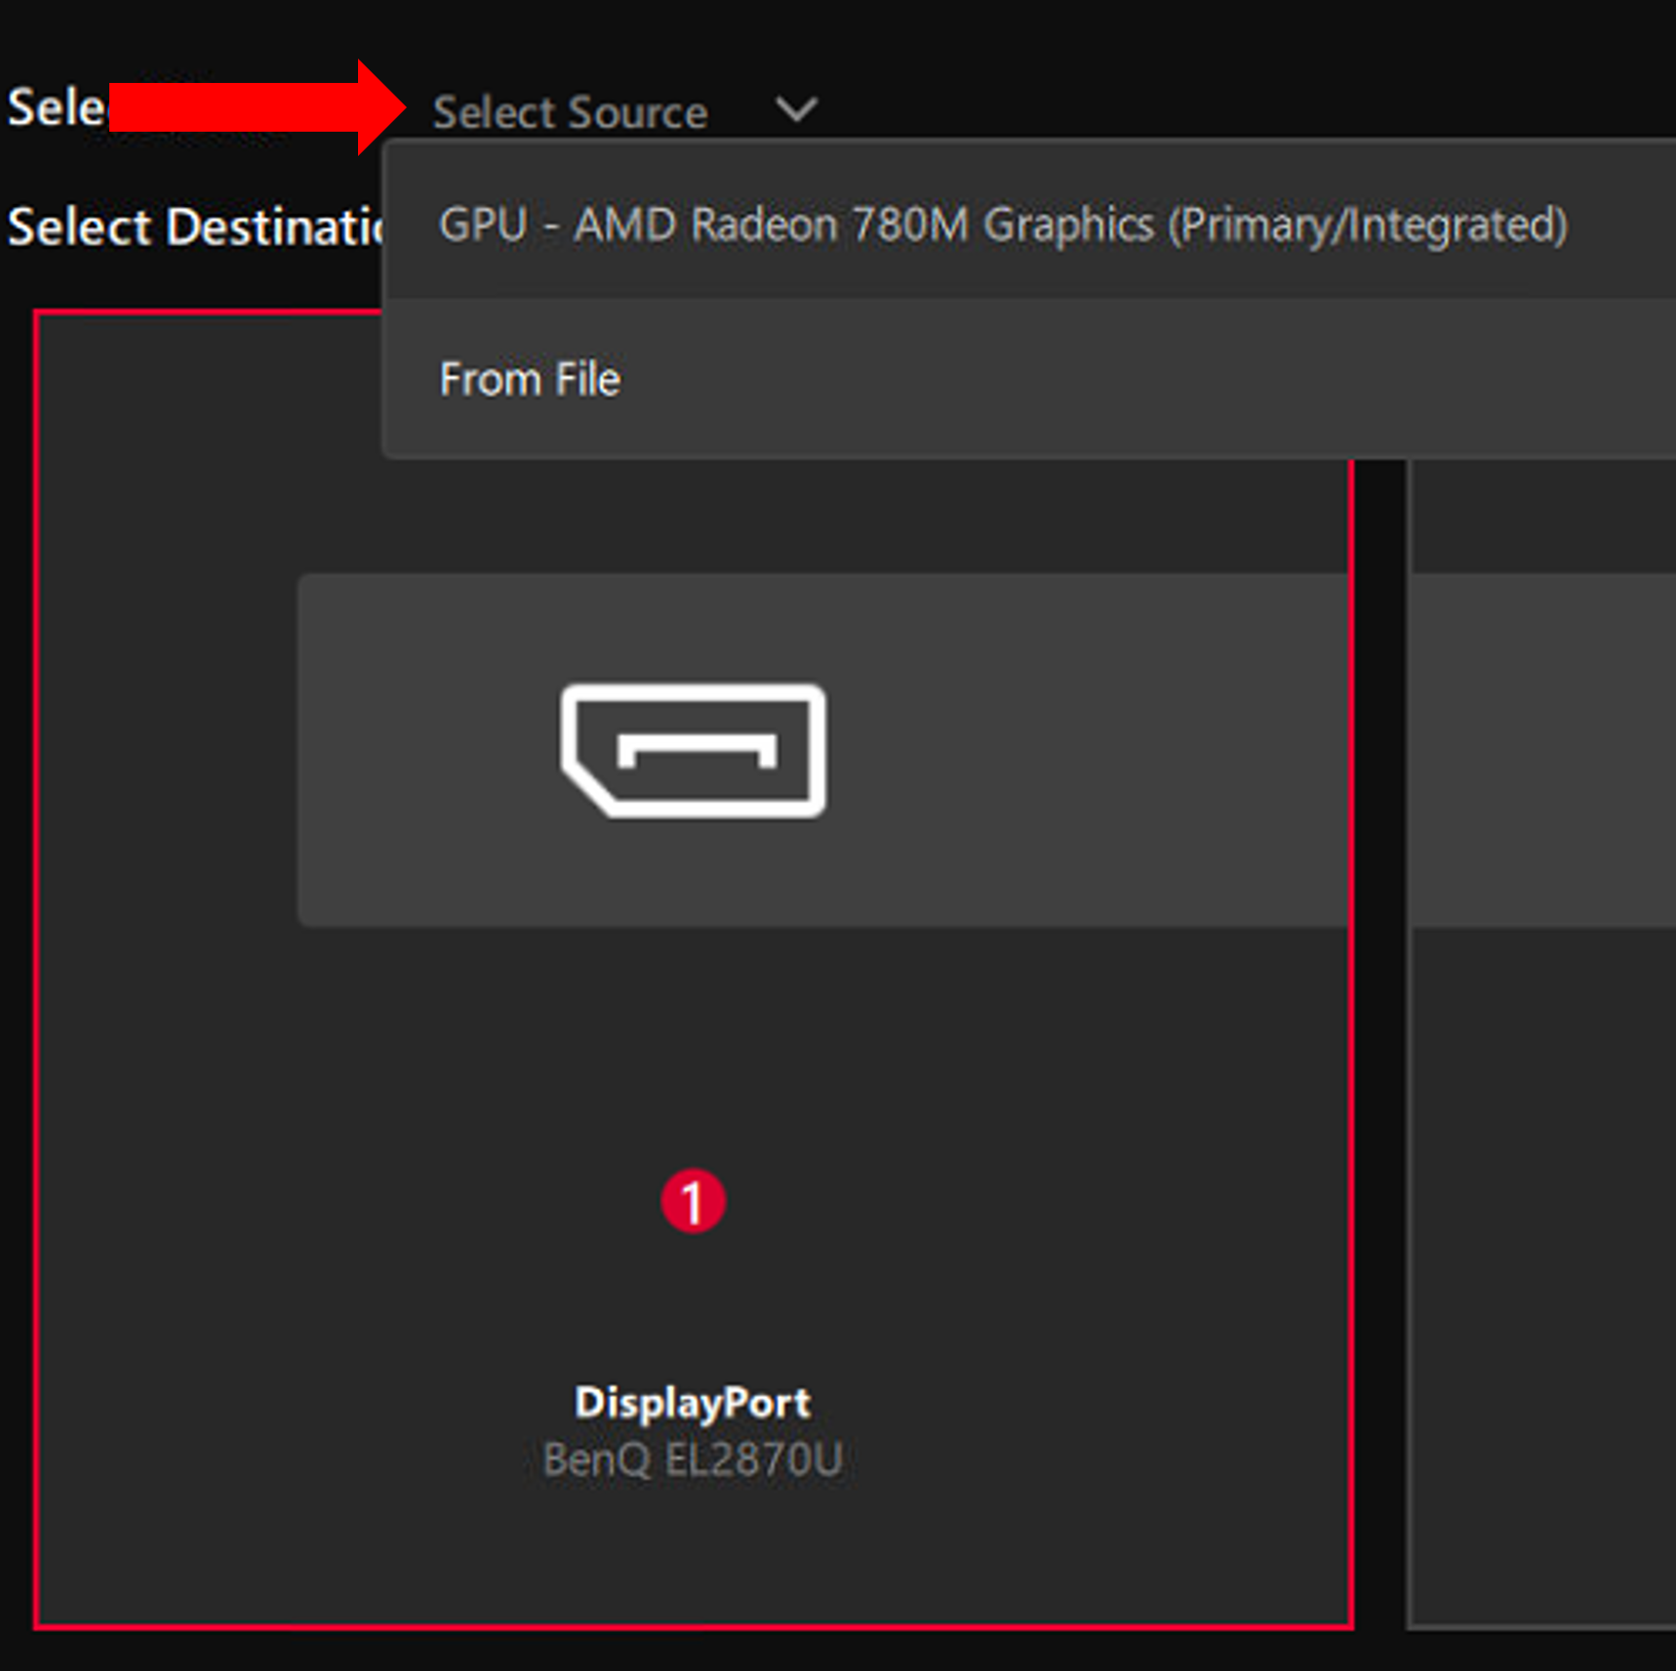Open the Select Source dropdown
The height and width of the screenshot is (1671, 1676).
624,111
